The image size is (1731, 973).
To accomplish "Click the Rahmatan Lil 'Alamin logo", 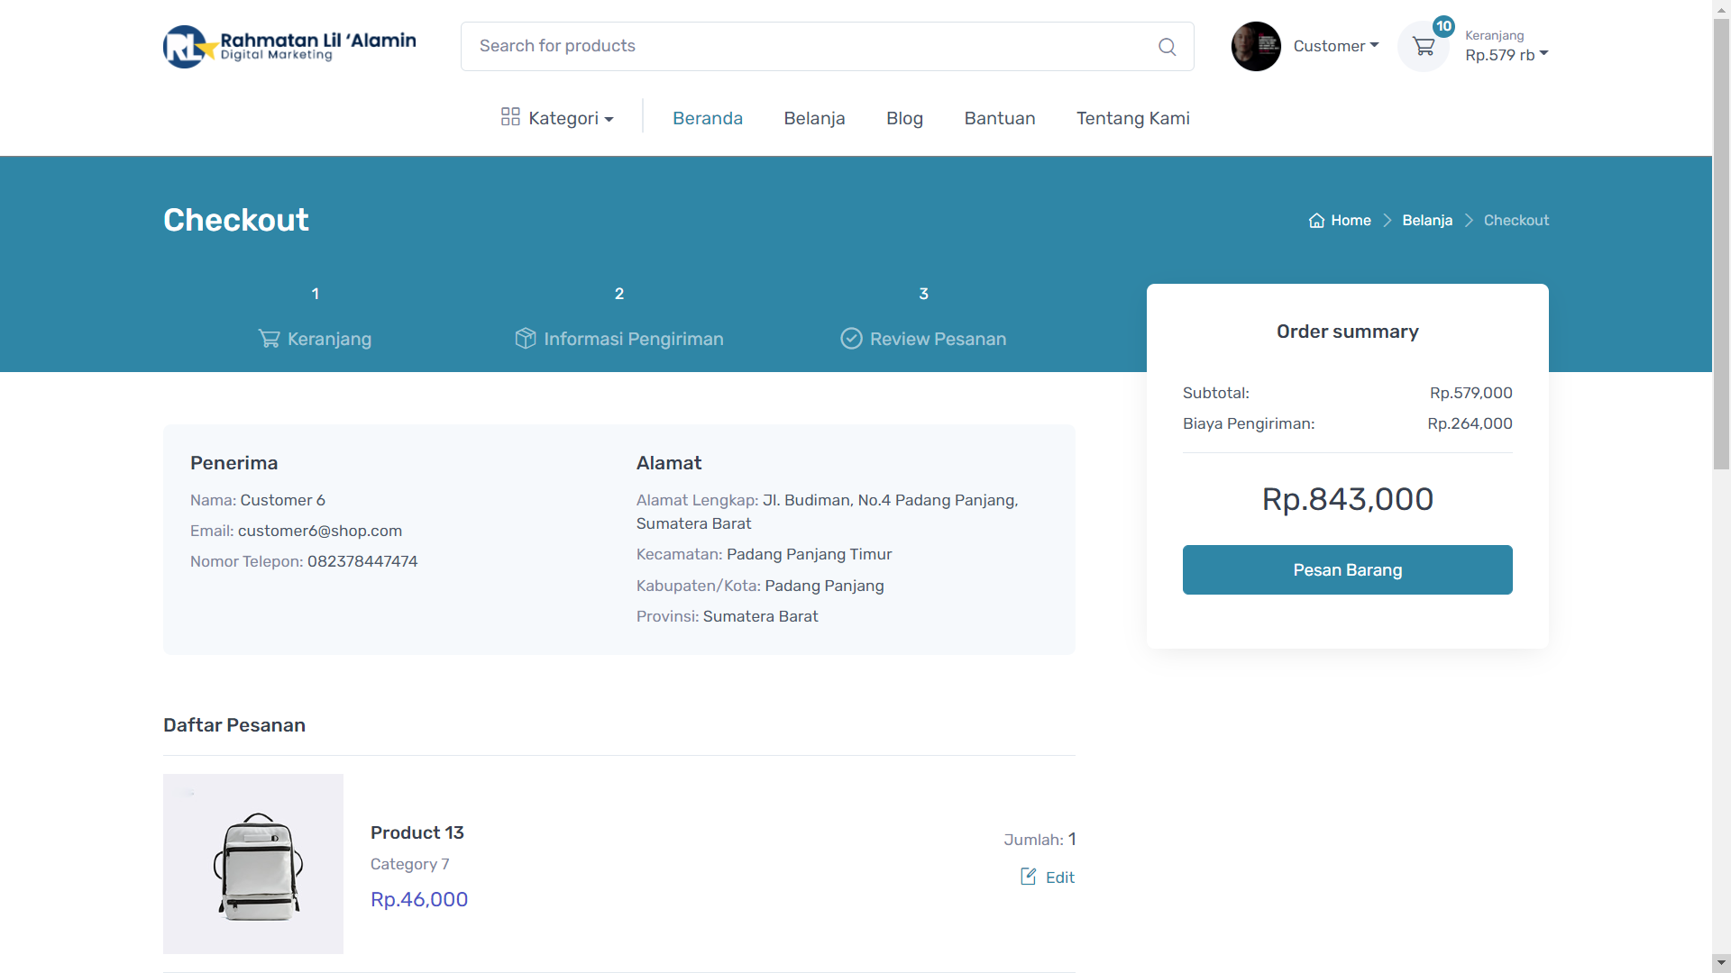I will click(289, 47).
